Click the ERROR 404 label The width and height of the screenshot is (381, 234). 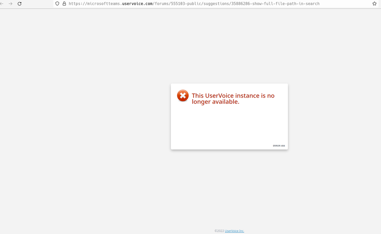[x=279, y=146]
